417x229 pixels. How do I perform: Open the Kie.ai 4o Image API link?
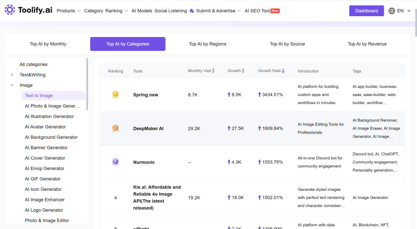(x=157, y=198)
